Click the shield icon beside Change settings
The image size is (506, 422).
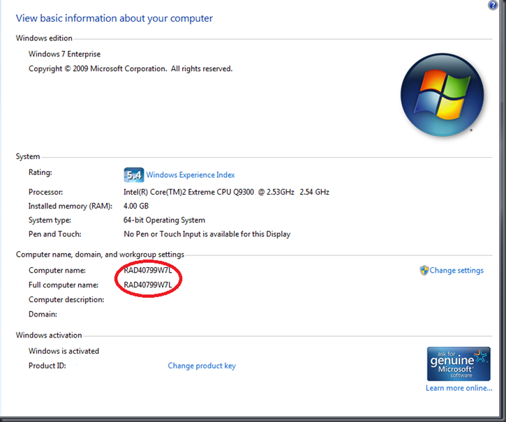(x=424, y=271)
